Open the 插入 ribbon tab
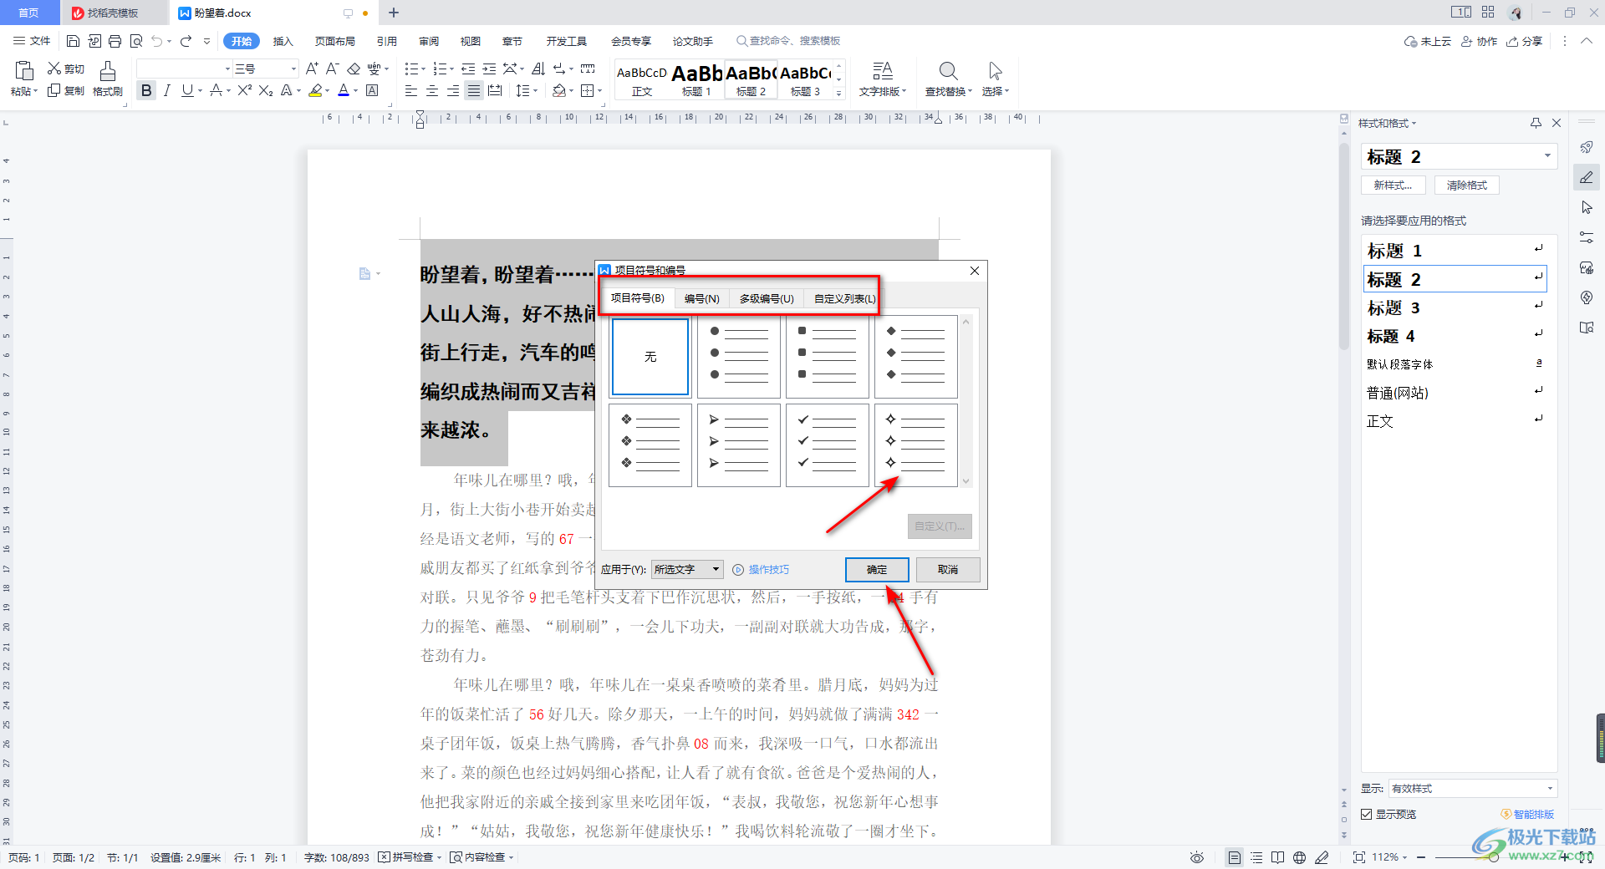This screenshot has width=1605, height=869. tap(283, 41)
